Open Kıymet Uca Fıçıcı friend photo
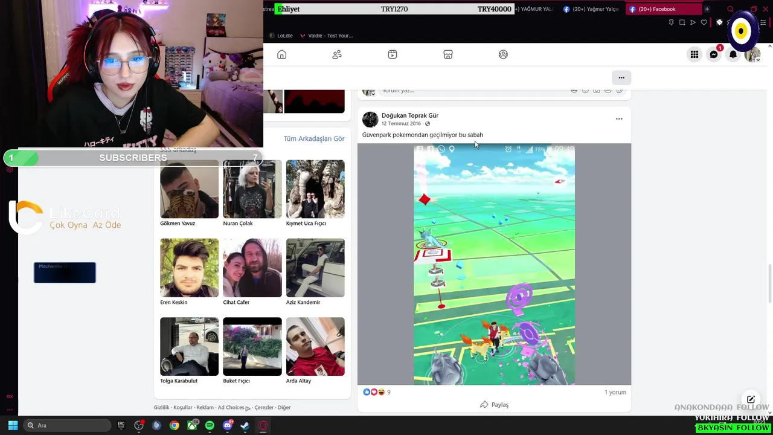Image resolution: width=773 pixels, height=435 pixels. coord(315,189)
